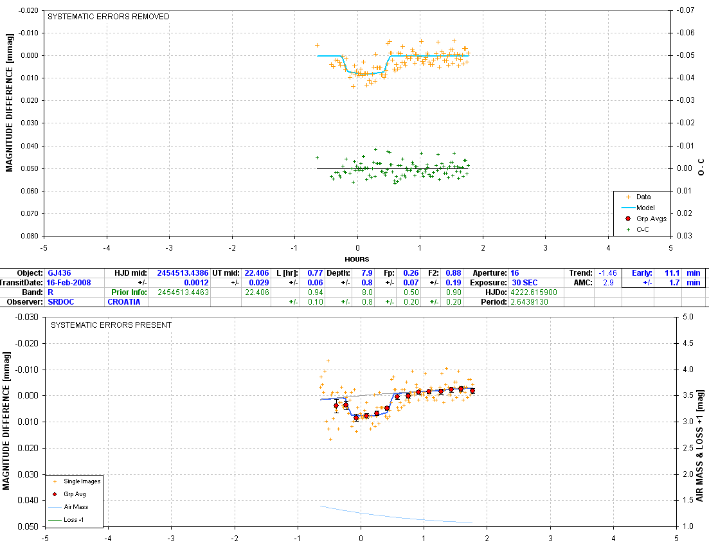Screen dimensions: 709x545
Task: Click the "Period:" label cell
Action: [494, 301]
